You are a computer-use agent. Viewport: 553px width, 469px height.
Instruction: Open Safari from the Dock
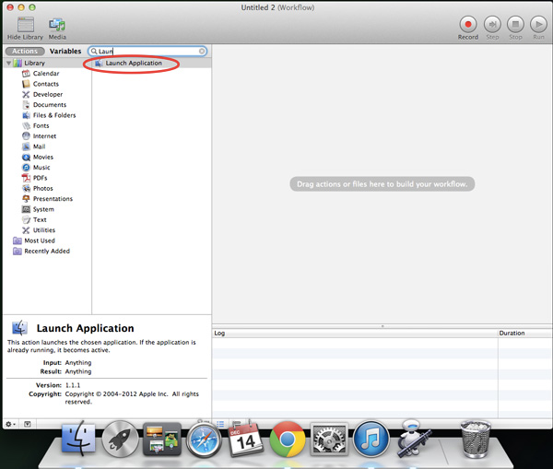click(204, 440)
